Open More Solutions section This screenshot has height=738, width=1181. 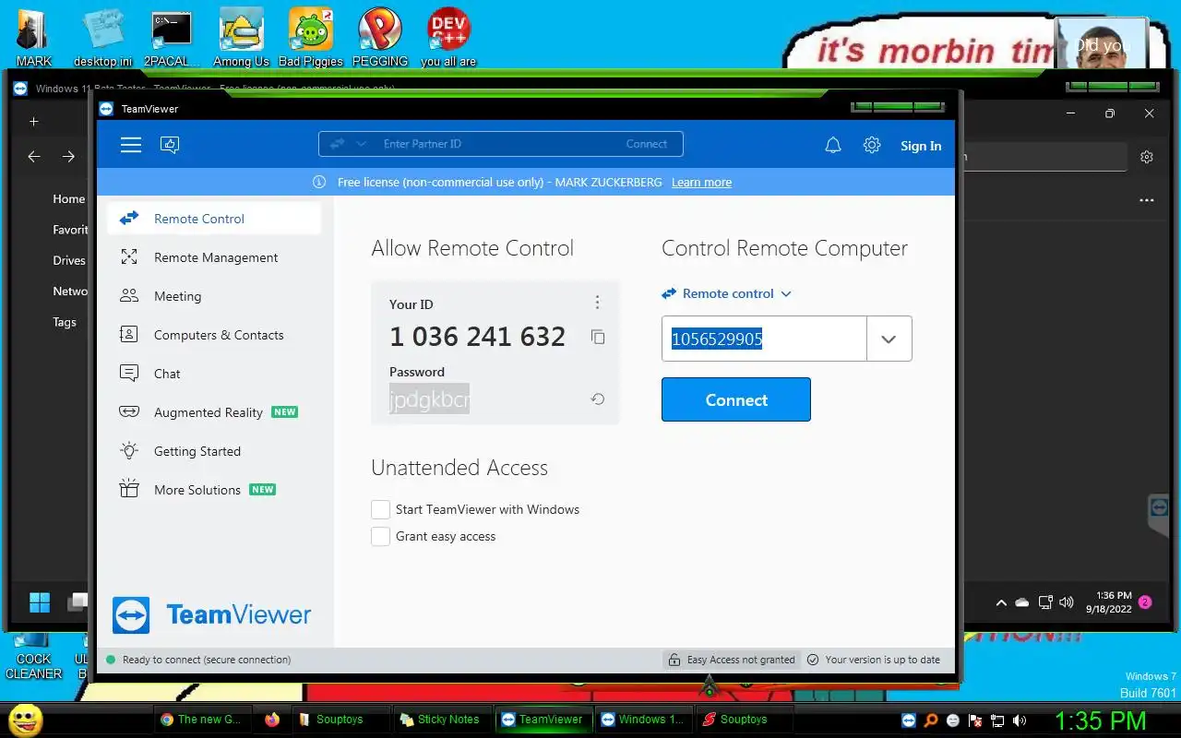point(214,490)
